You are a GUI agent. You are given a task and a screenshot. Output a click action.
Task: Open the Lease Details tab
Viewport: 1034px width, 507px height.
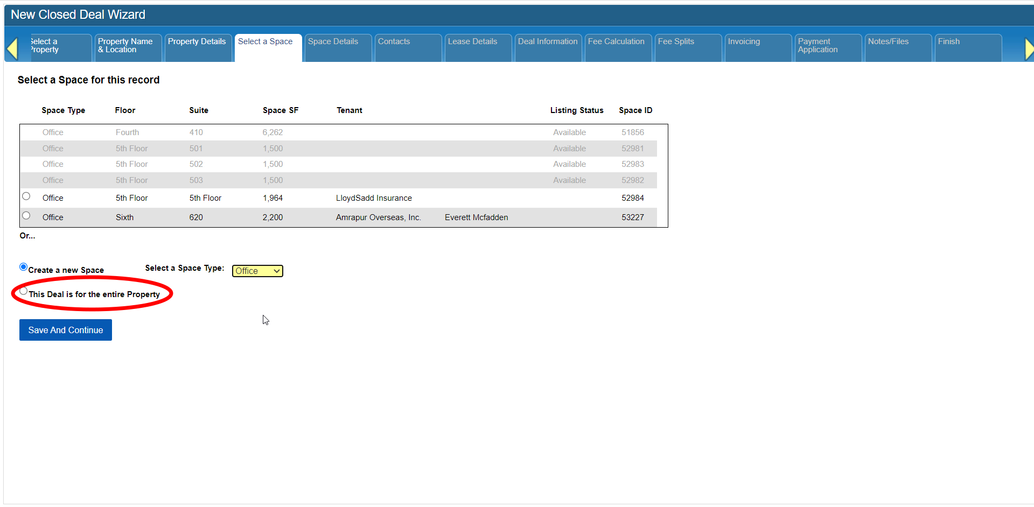coord(472,42)
